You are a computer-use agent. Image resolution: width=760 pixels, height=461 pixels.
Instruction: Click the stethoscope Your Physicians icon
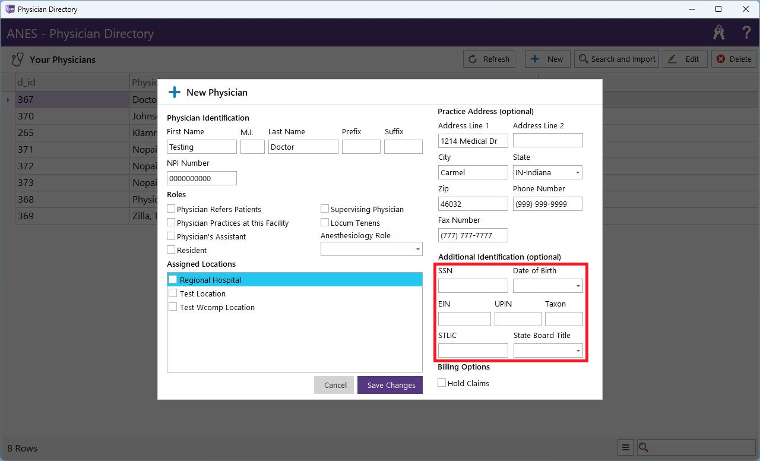pyautogui.click(x=18, y=59)
